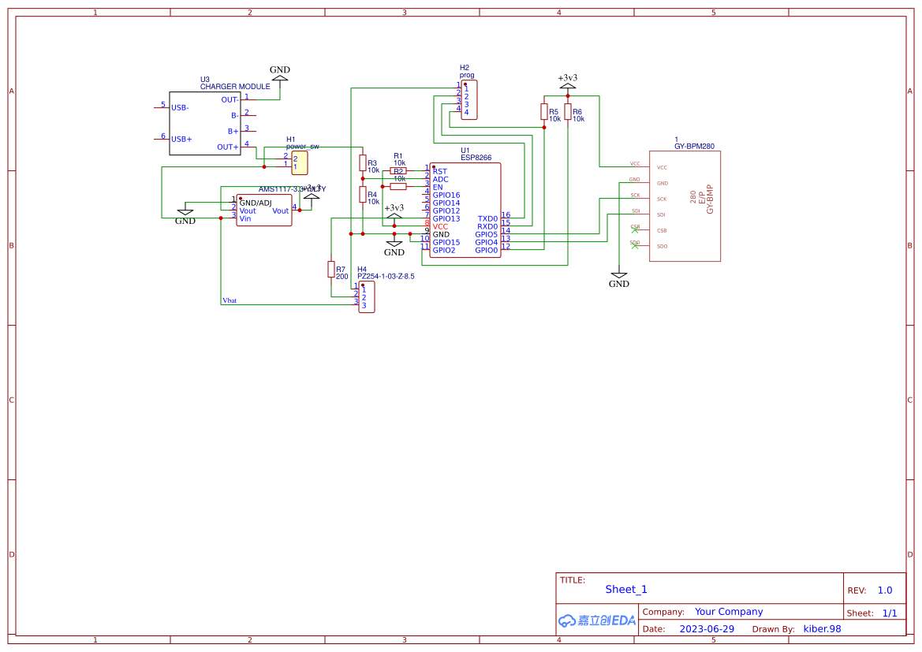
Task: Toggle the no-connect flag on the SDO pin
Action: click(633, 246)
